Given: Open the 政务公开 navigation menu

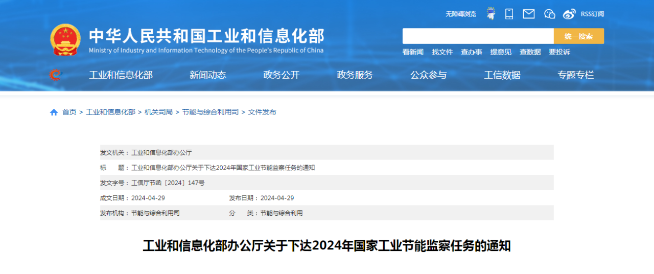Looking at the screenshot, I should (282, 75).
